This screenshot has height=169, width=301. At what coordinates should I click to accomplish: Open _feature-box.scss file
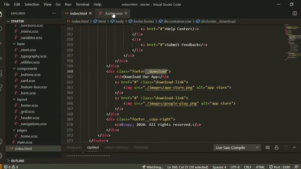33,87
